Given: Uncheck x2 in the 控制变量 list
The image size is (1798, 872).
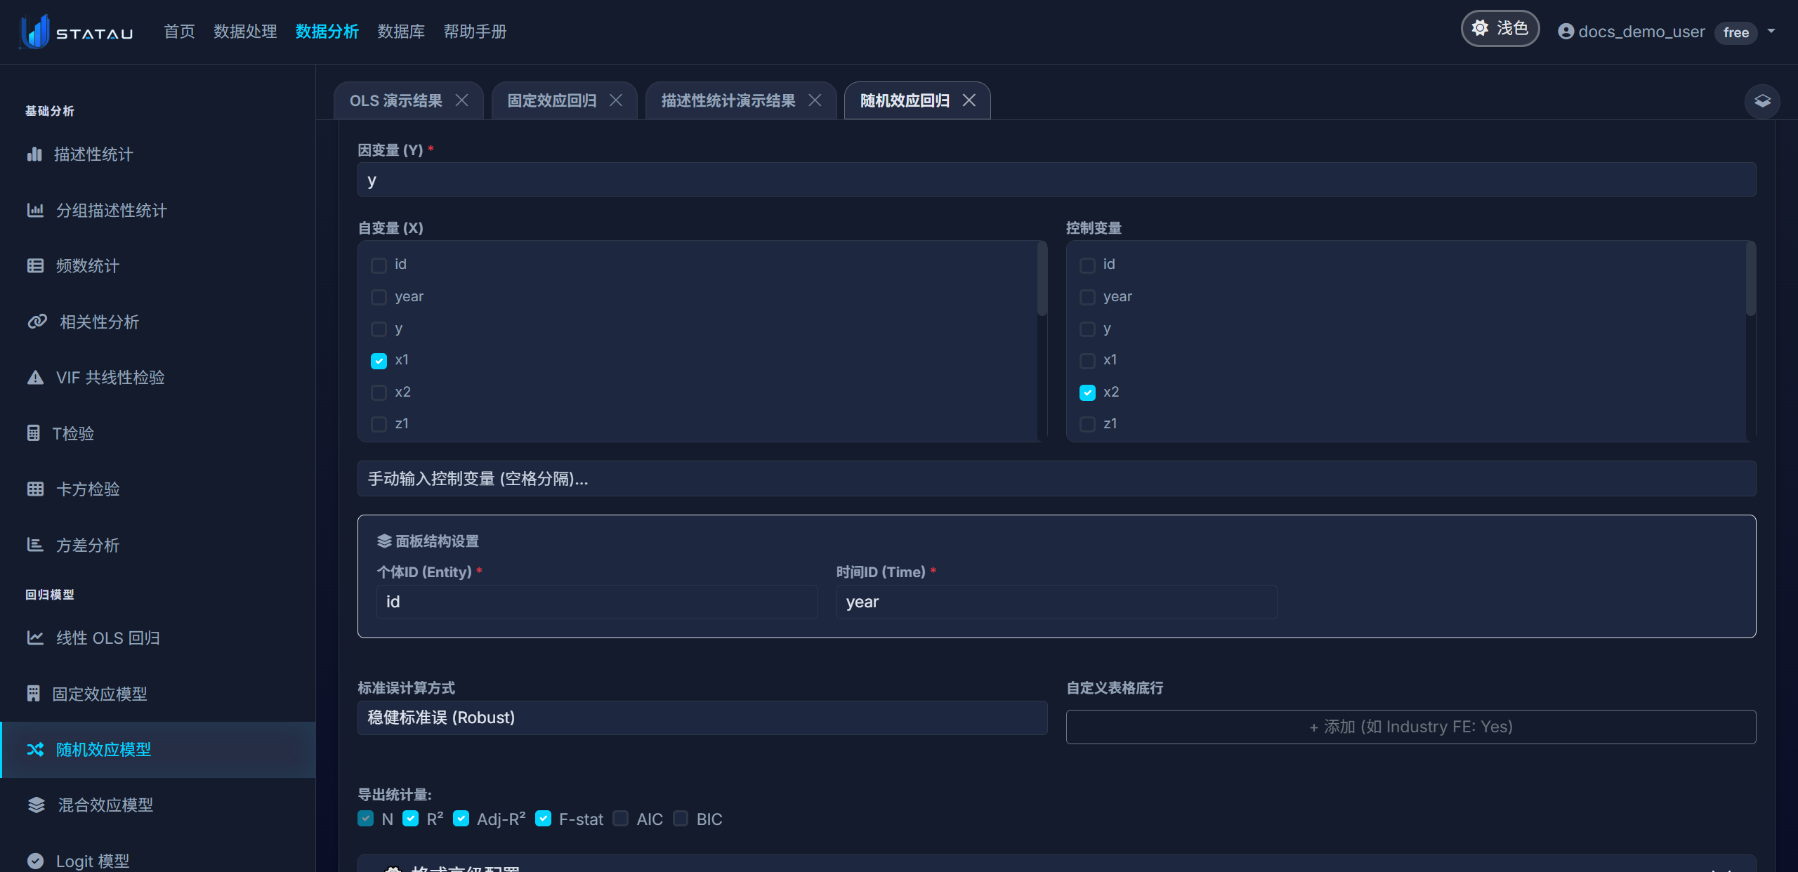Looking at the screenshot, I should (1087, 392).
